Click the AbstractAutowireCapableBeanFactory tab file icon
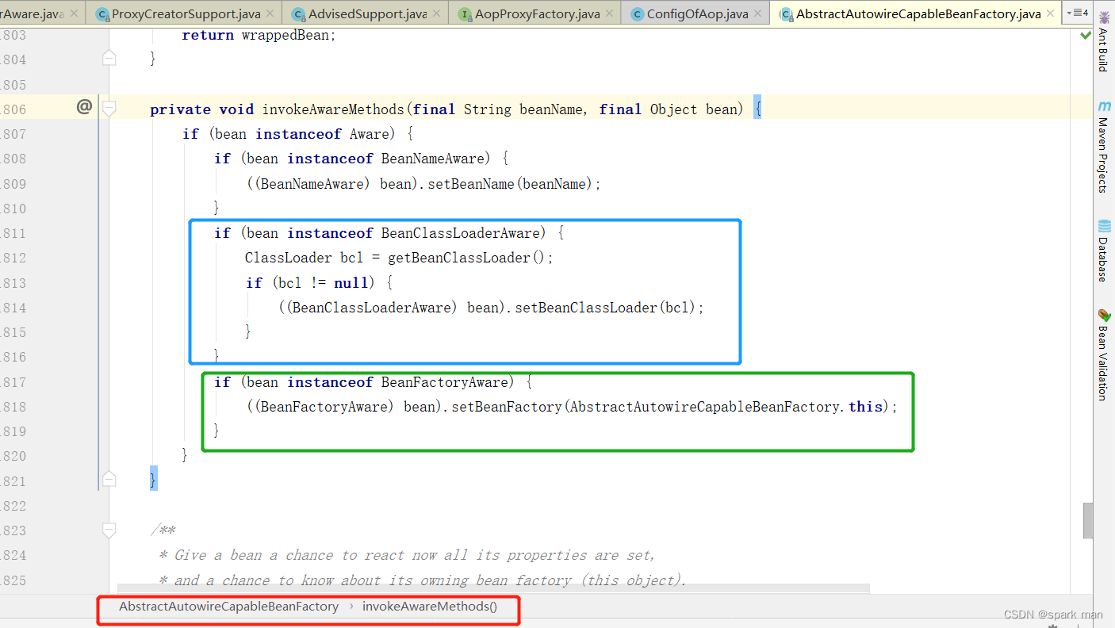Image resolution: width=1115 pixels, height=628 pixels. pos(786,14)
